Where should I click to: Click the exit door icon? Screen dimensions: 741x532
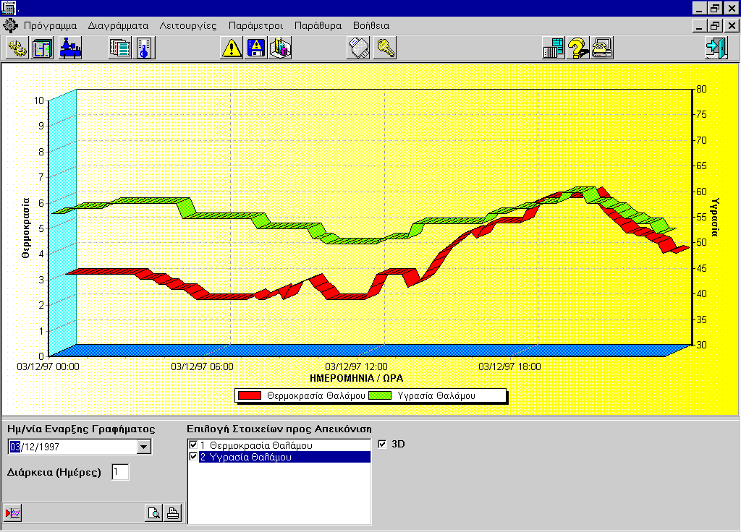(x=716, y=48)
